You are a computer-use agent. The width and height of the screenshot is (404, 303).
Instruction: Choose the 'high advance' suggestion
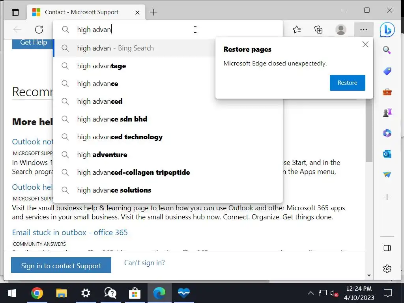tap(134, 84)
